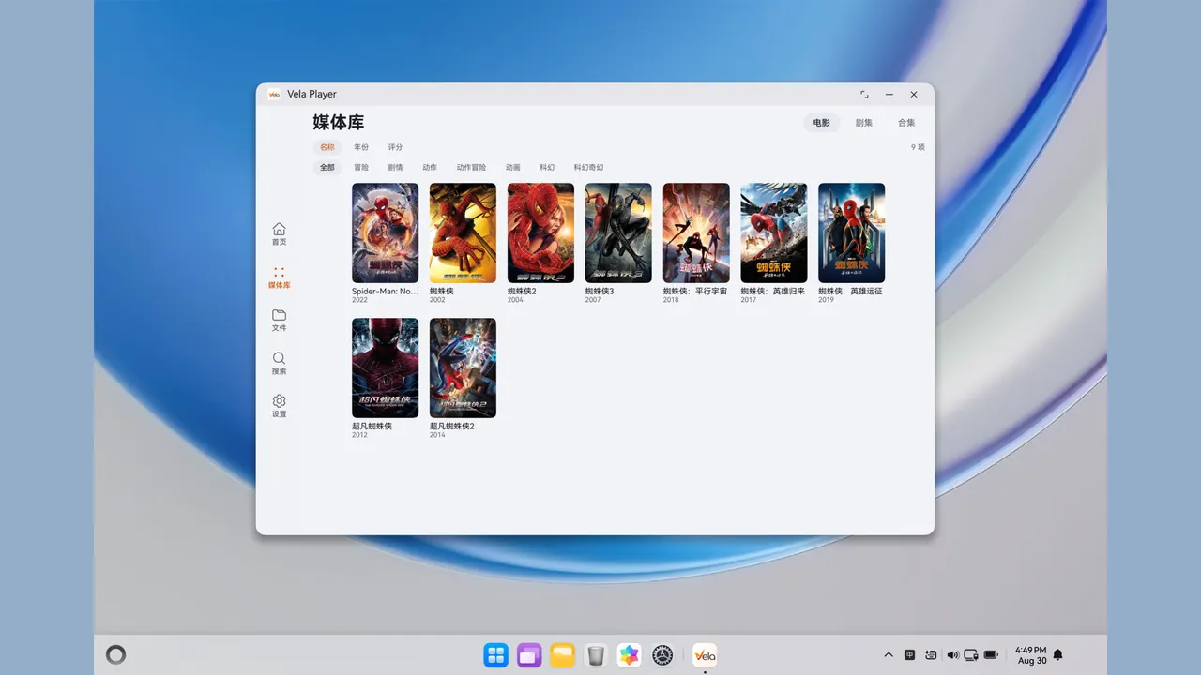Open the trash bin in dock
Viewport: 1201px width, 675px height.
pos(596,655)
